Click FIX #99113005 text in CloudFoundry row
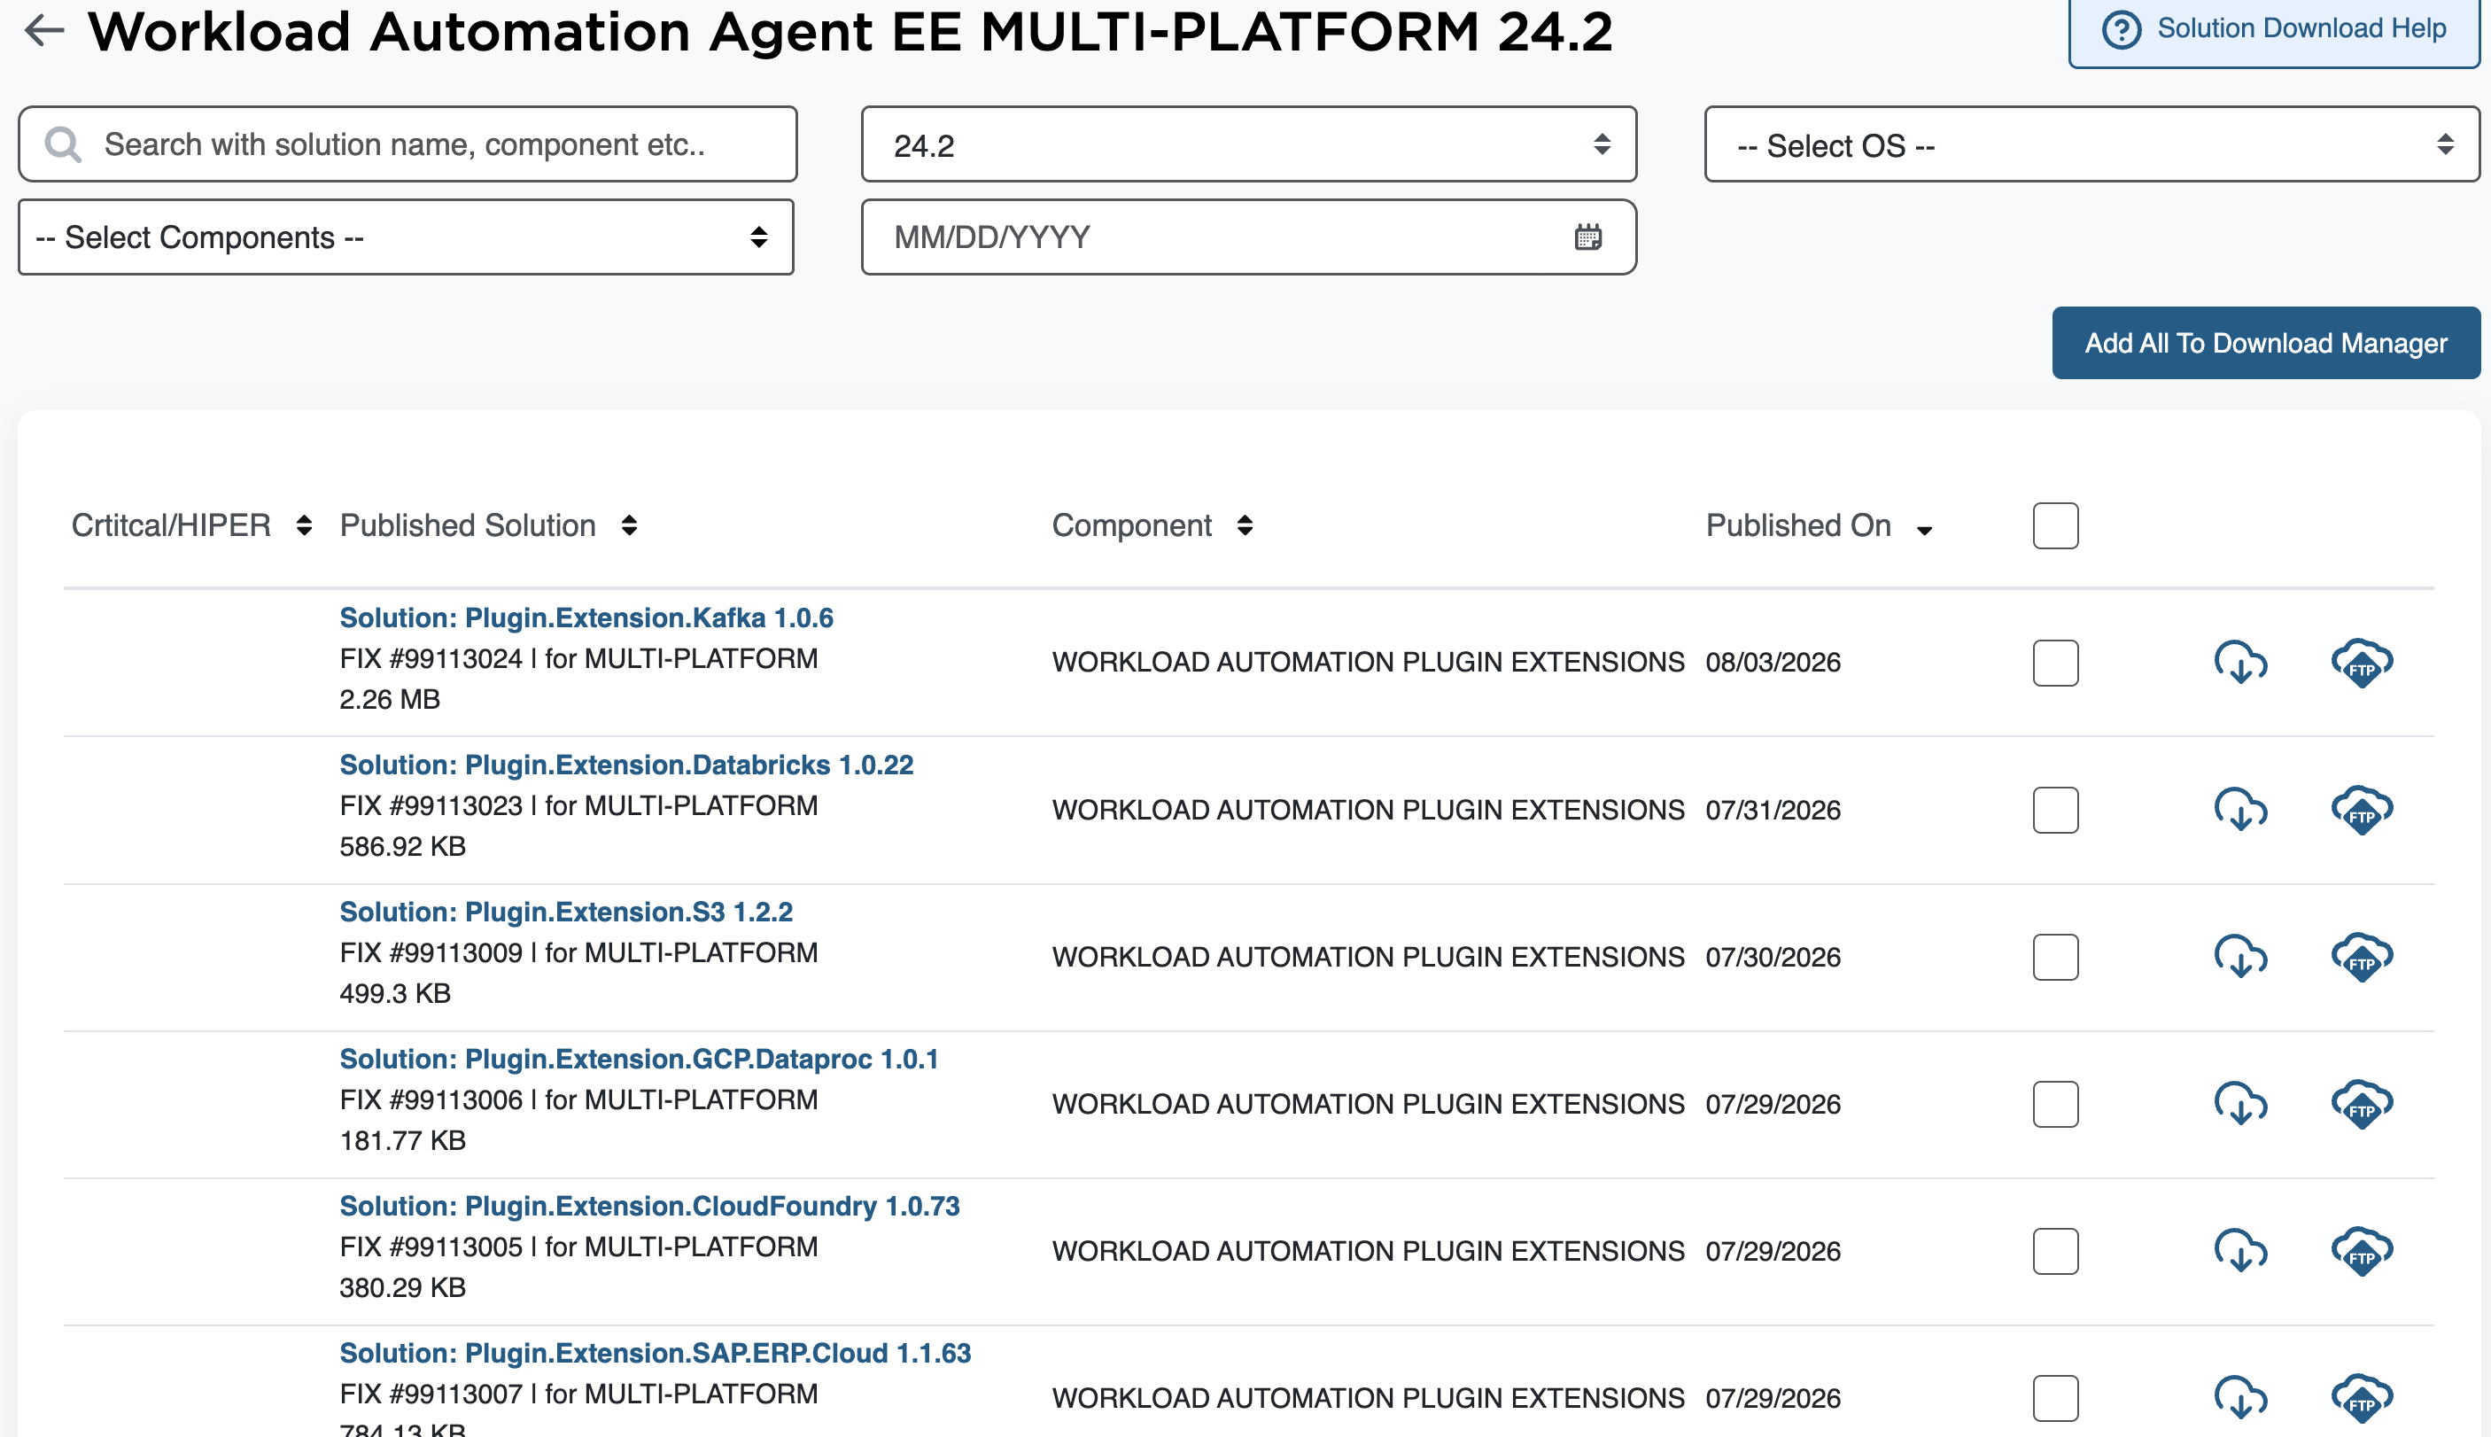This screenshot has height=1437, width=2491. pyautogui.click(x=431, y=1247)
